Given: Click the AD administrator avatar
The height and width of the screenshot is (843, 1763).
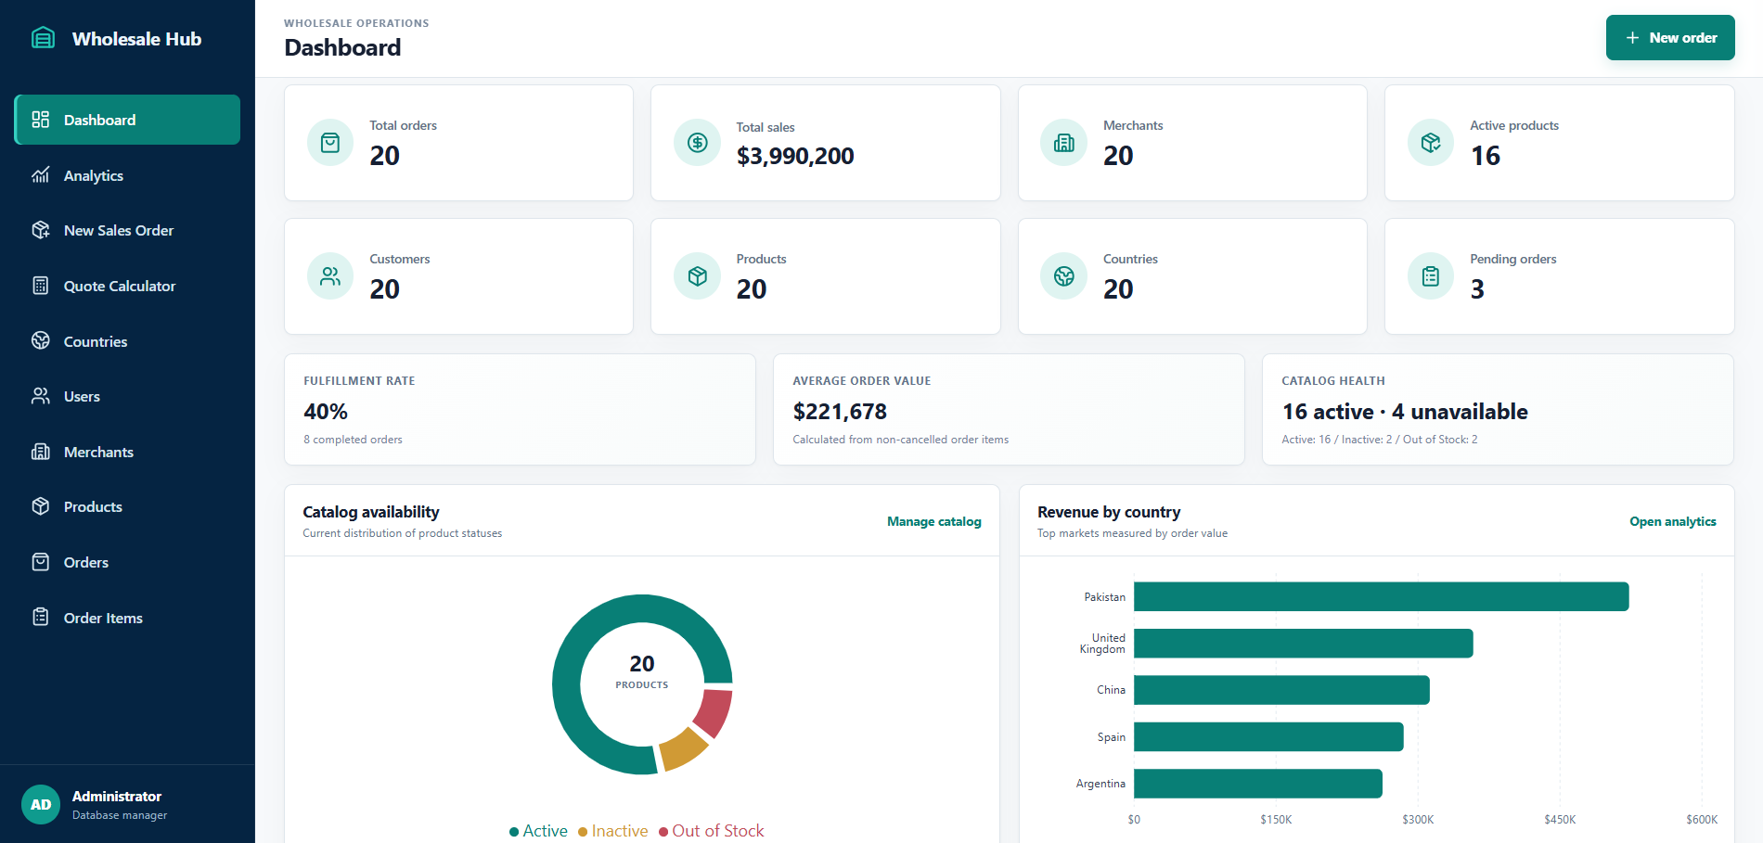Looking at the screenshot, I should (x=41, y=804).
